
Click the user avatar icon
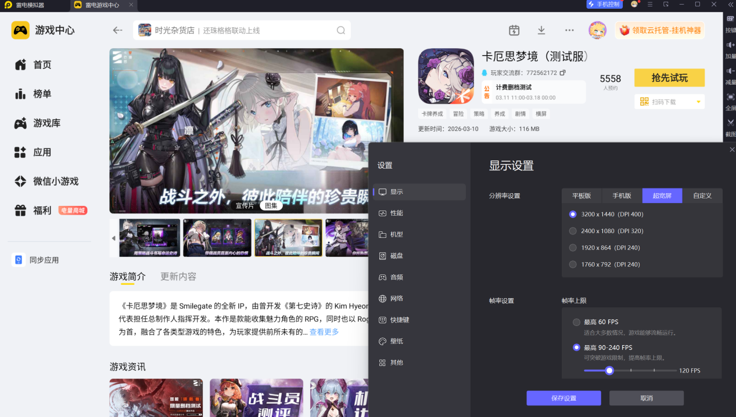click(597, 30)
